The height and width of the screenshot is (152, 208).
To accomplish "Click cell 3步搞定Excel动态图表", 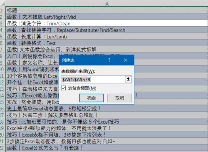I will click(107, 141).
